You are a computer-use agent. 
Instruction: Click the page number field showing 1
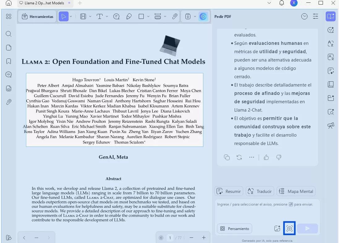(170, 238)
